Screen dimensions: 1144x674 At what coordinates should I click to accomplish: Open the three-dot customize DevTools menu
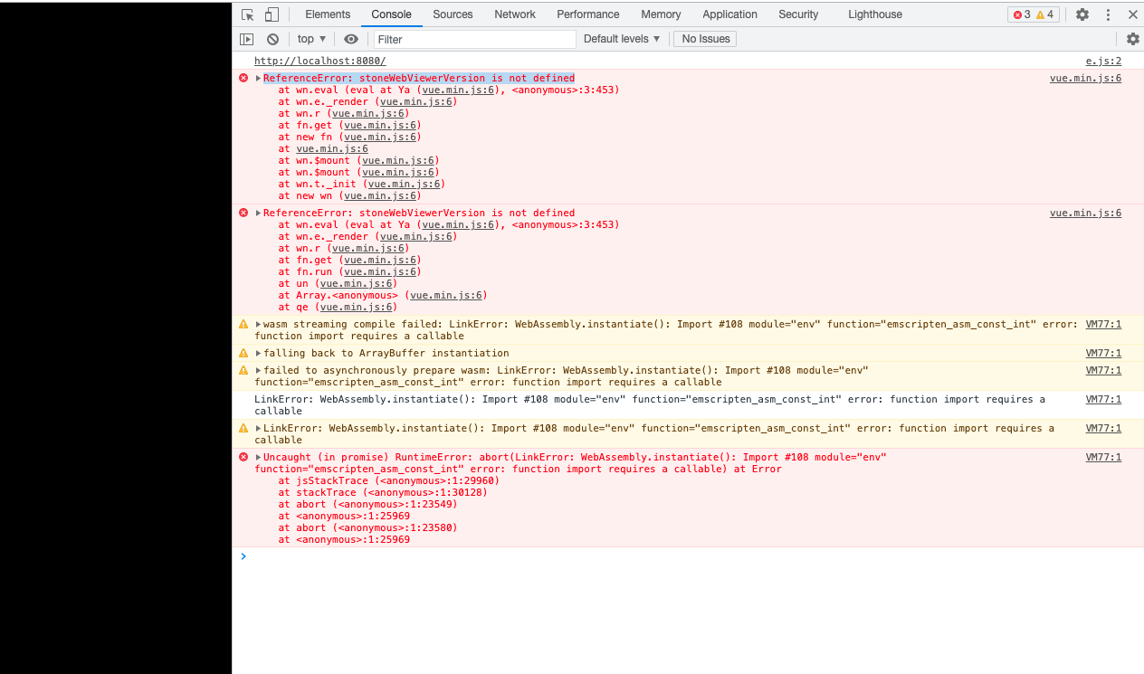1108,14
